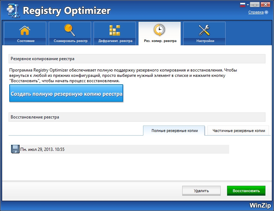This screenshot has width=274, height=211.
Task: Go to Настройки tab label
Action: tap(205, 41)
